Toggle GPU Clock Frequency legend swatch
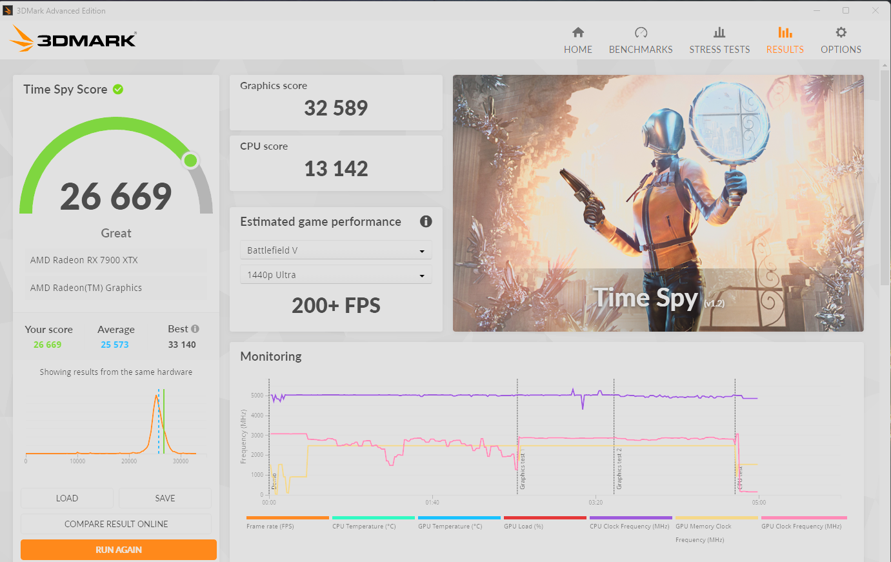The width and height of the screenshot is (891, 562). point(804,517)
